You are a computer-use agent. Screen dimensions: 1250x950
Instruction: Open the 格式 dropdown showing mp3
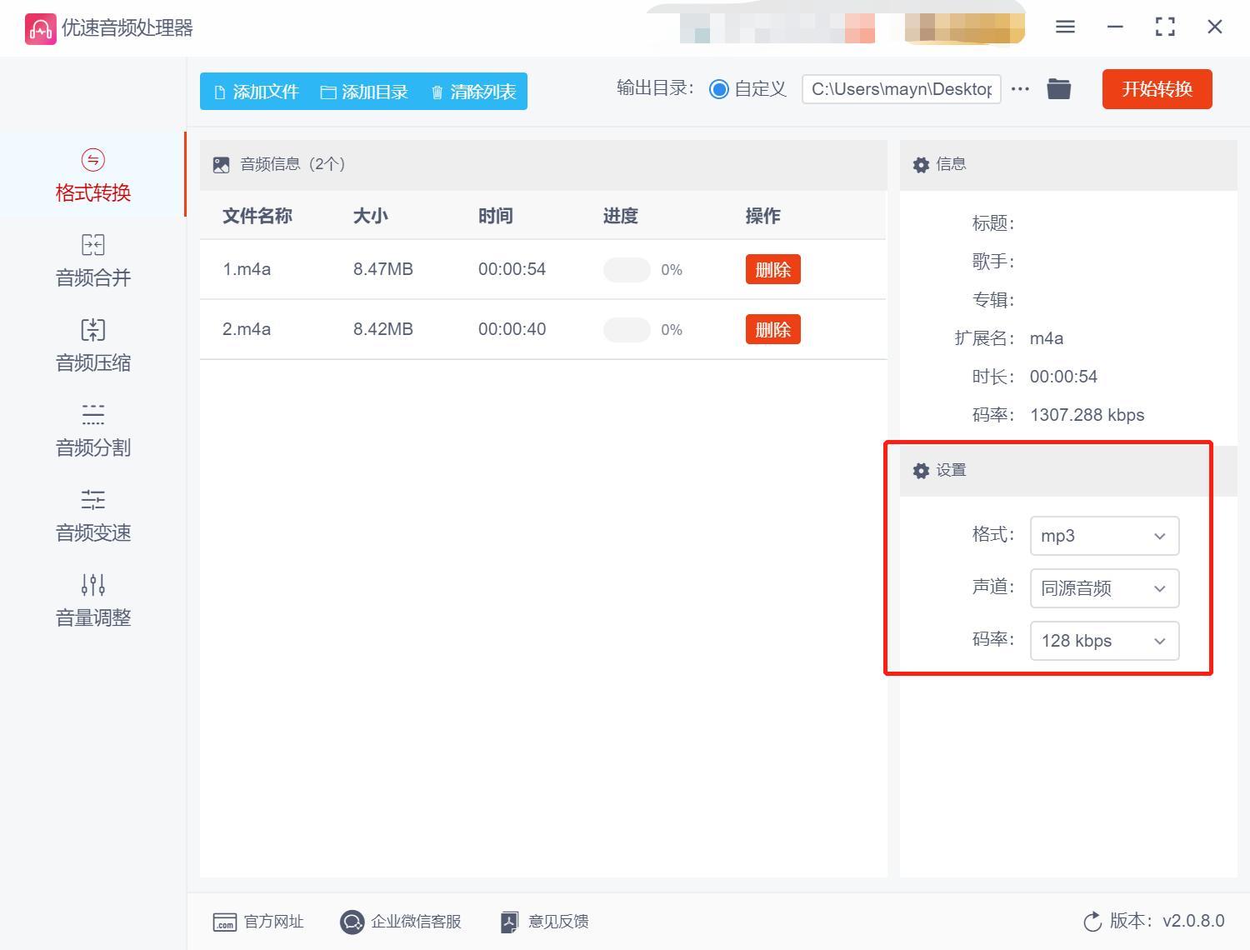[1103, 536]
